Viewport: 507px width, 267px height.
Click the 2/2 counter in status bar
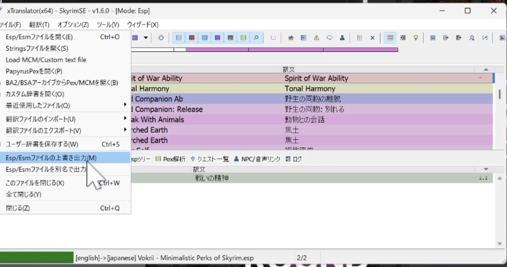[301, 258]
